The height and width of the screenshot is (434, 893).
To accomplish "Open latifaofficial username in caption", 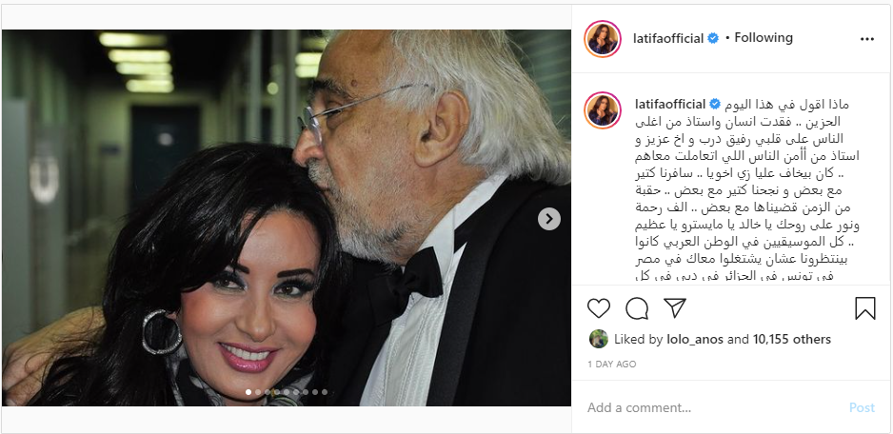I will coord(668,105).
